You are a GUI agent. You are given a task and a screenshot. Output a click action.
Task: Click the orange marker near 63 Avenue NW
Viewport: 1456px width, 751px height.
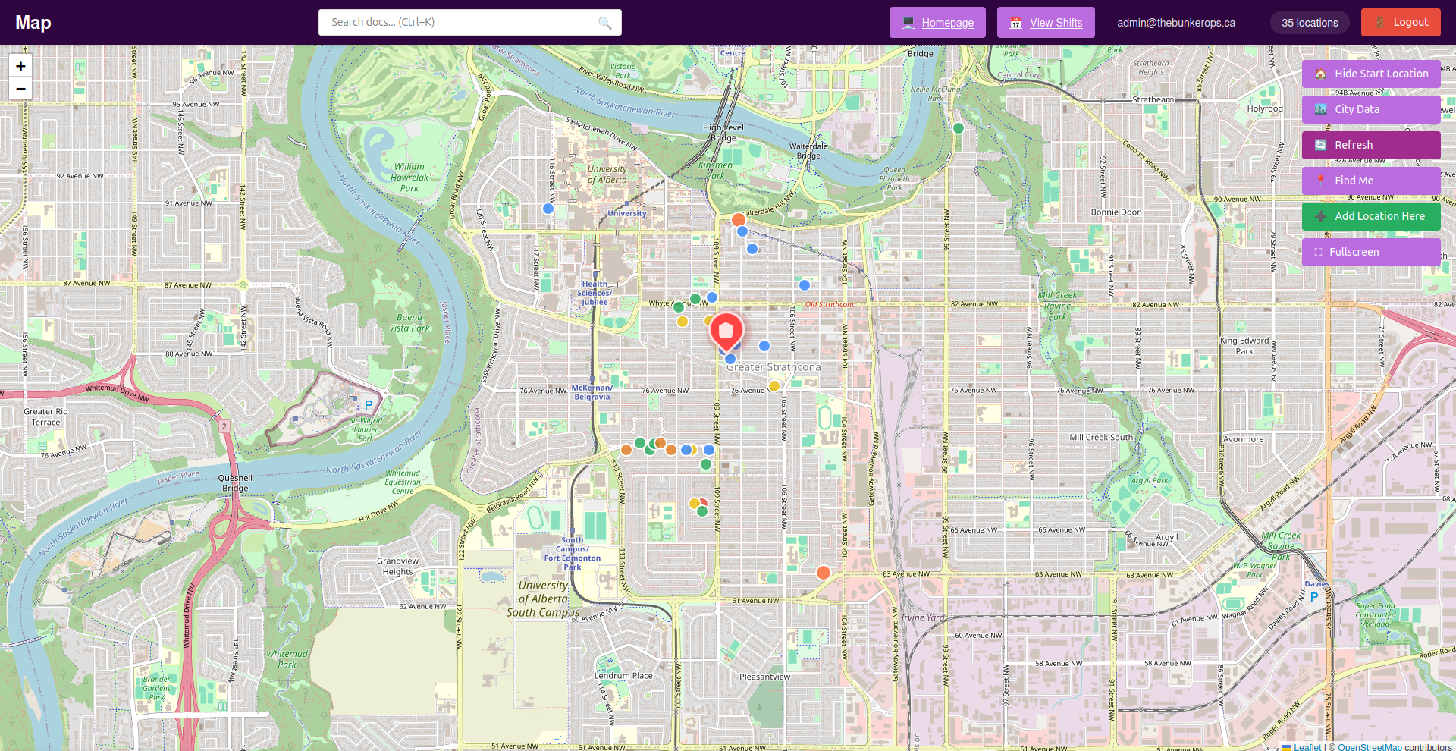[823, 573]
